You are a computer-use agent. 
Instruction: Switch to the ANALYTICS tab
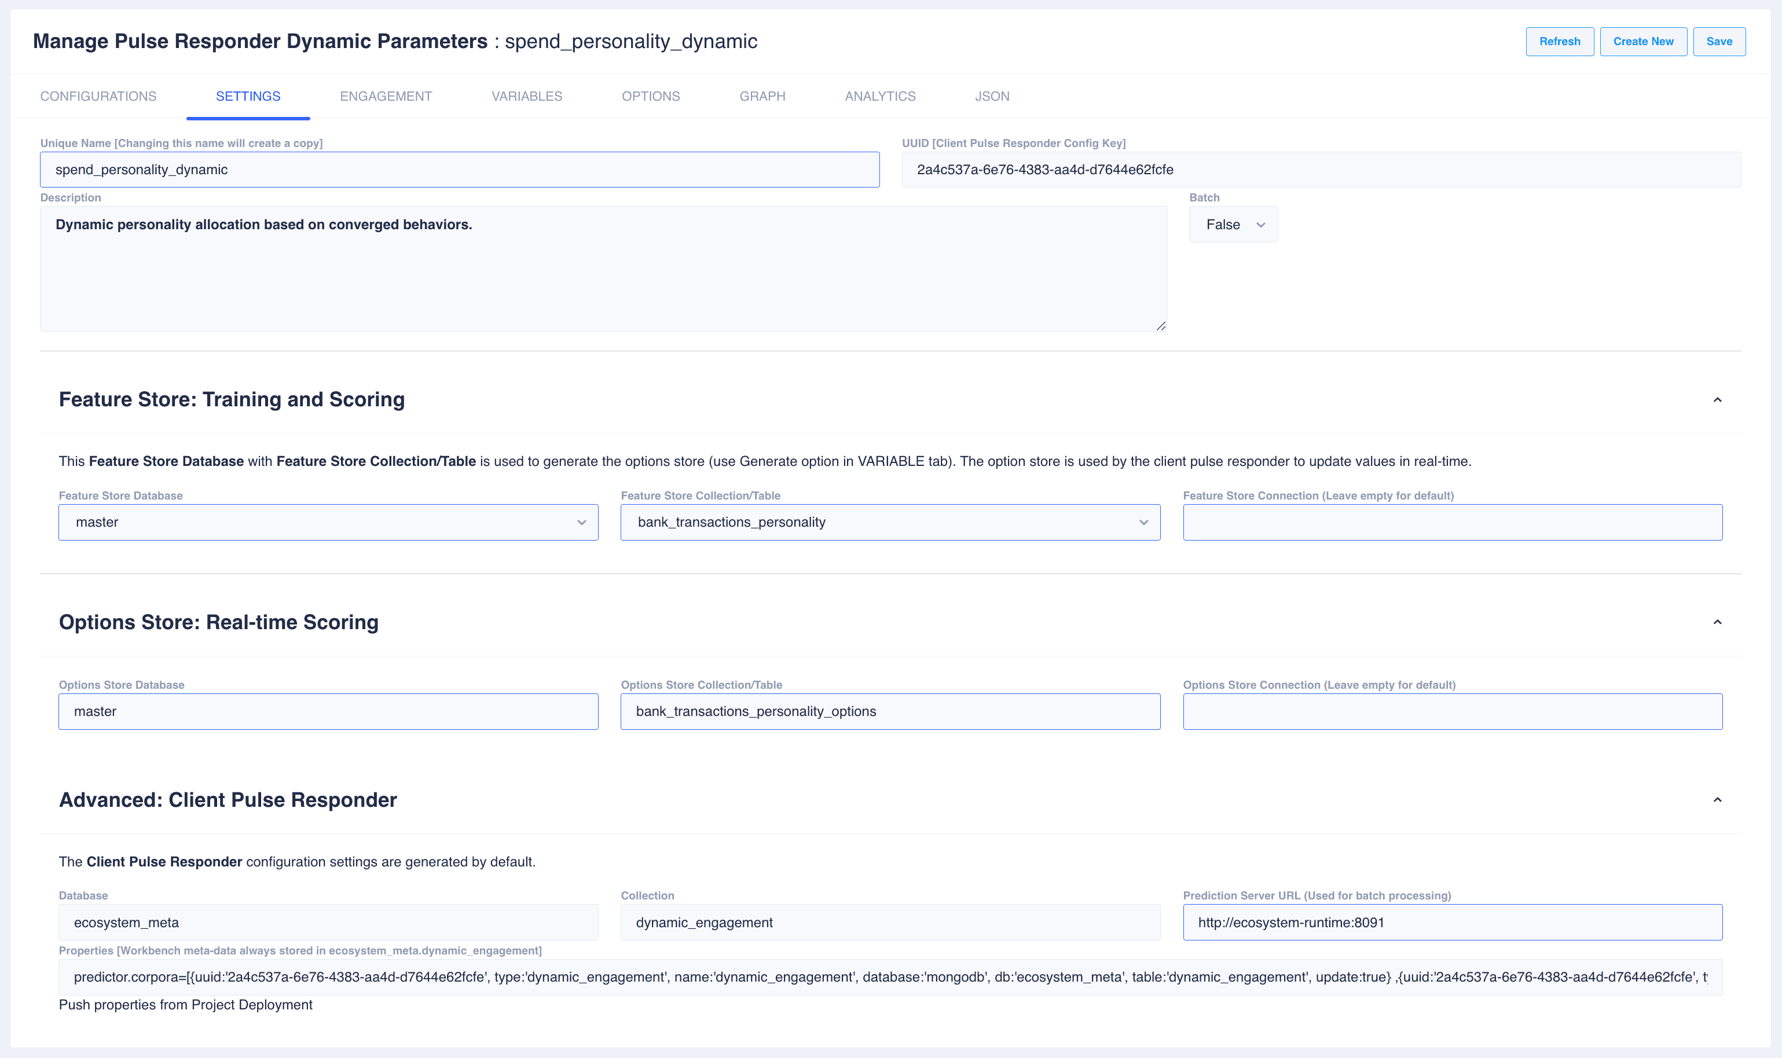[880, 96]
